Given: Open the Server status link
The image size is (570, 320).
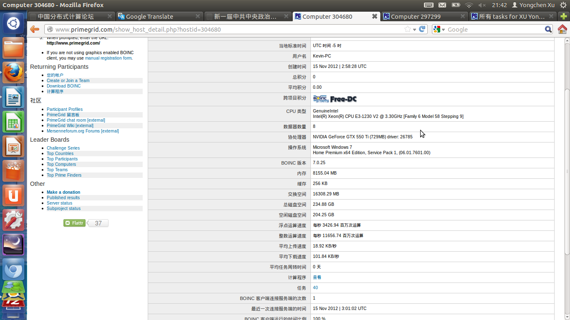Looking at the screenshot, I should tap(59, 203).
